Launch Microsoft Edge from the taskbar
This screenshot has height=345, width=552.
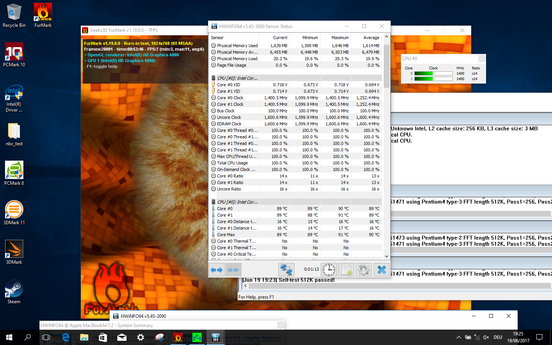(x=66, y=337)
